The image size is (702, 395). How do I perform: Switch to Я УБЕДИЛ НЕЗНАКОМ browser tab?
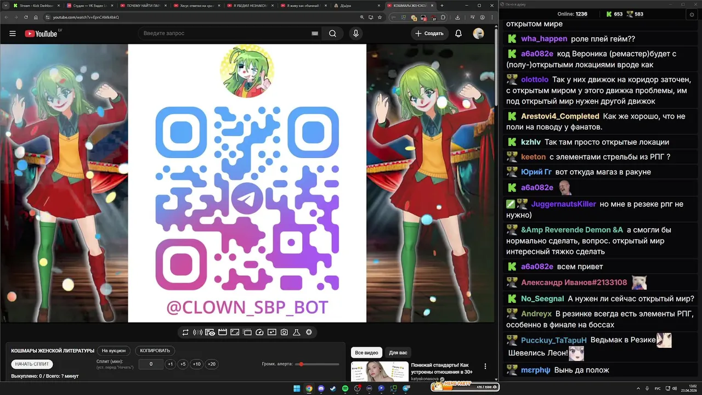[x=250, y=5]
